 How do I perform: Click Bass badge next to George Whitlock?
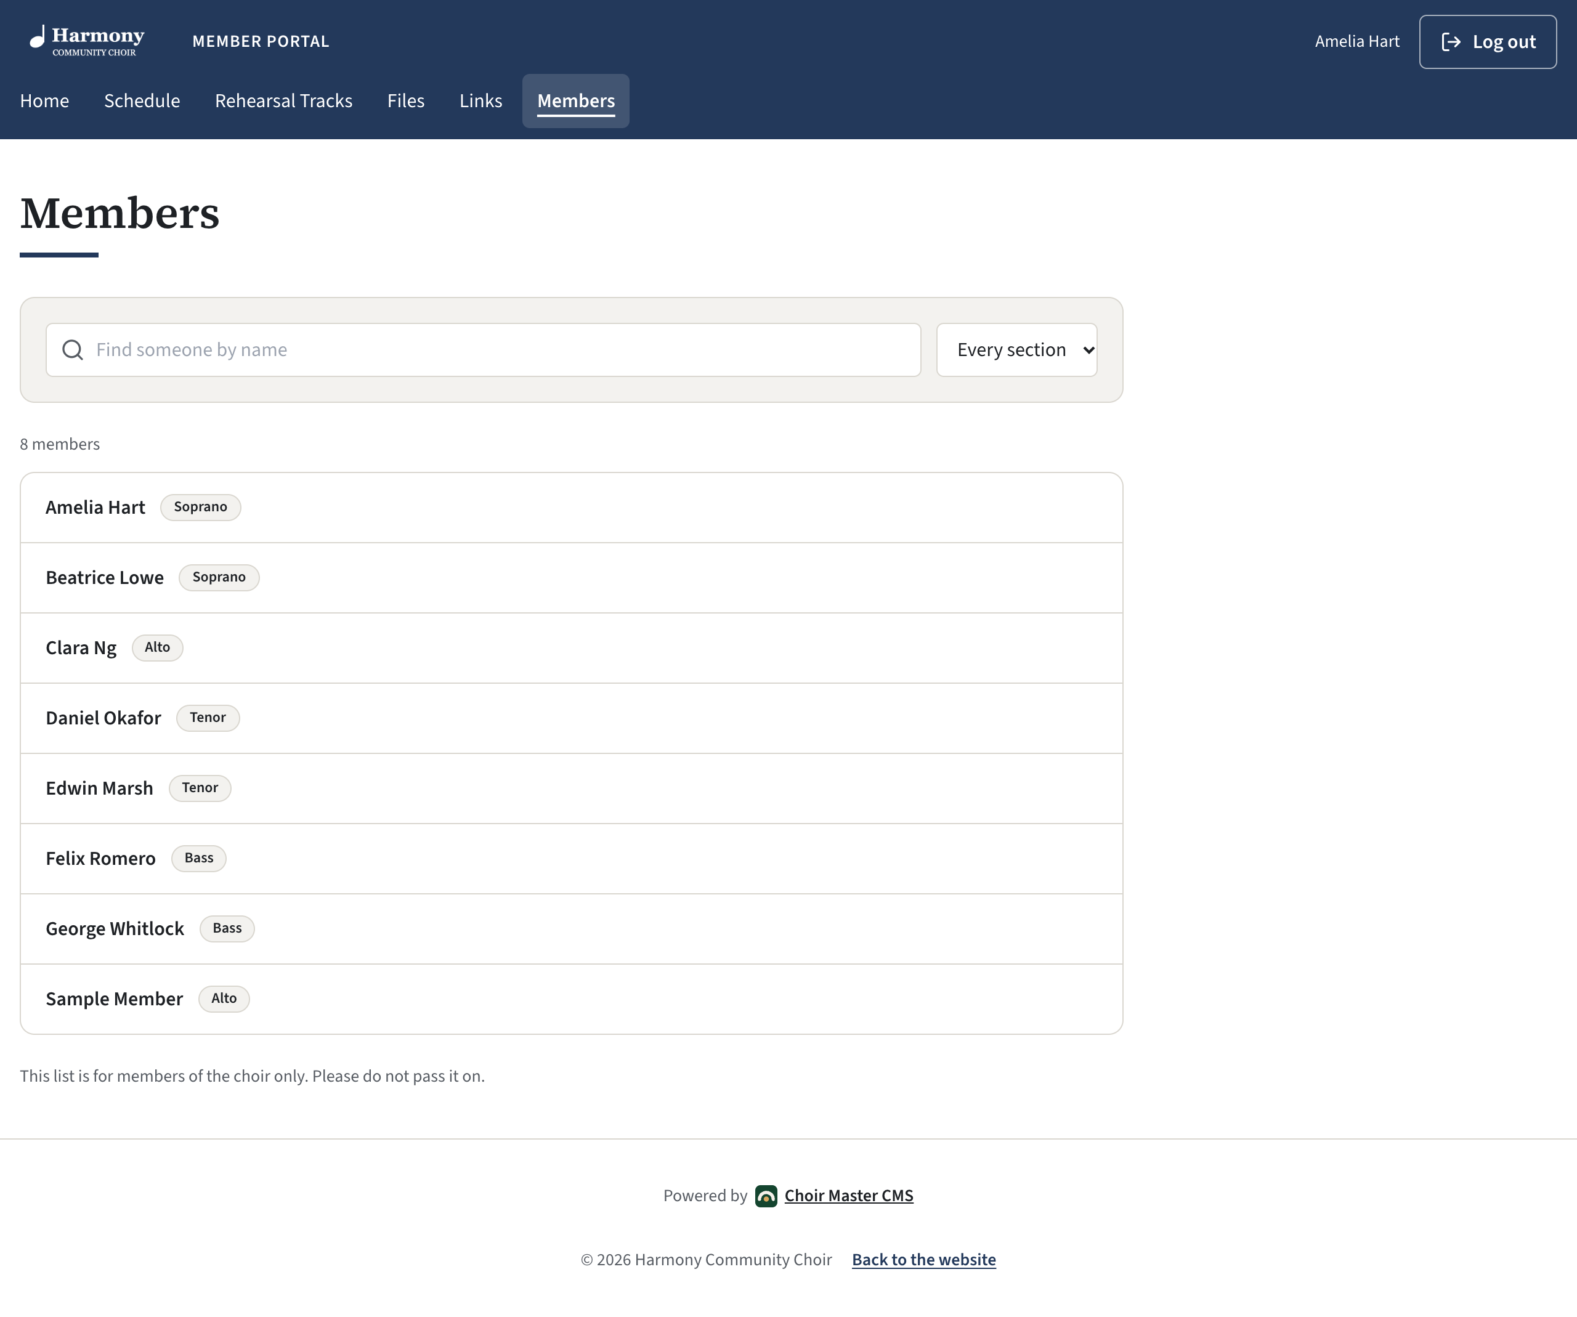(227, 928)
